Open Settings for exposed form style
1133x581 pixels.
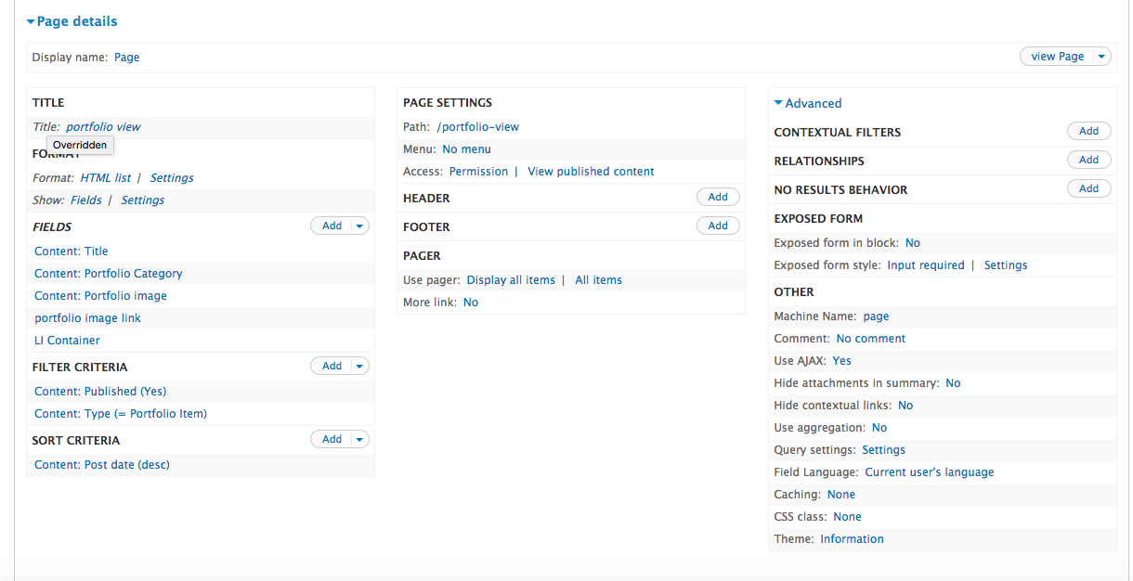pos(1006,265)
